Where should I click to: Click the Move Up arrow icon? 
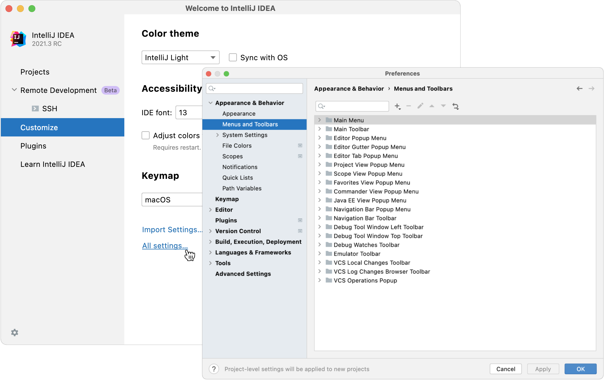coord(432,106)
